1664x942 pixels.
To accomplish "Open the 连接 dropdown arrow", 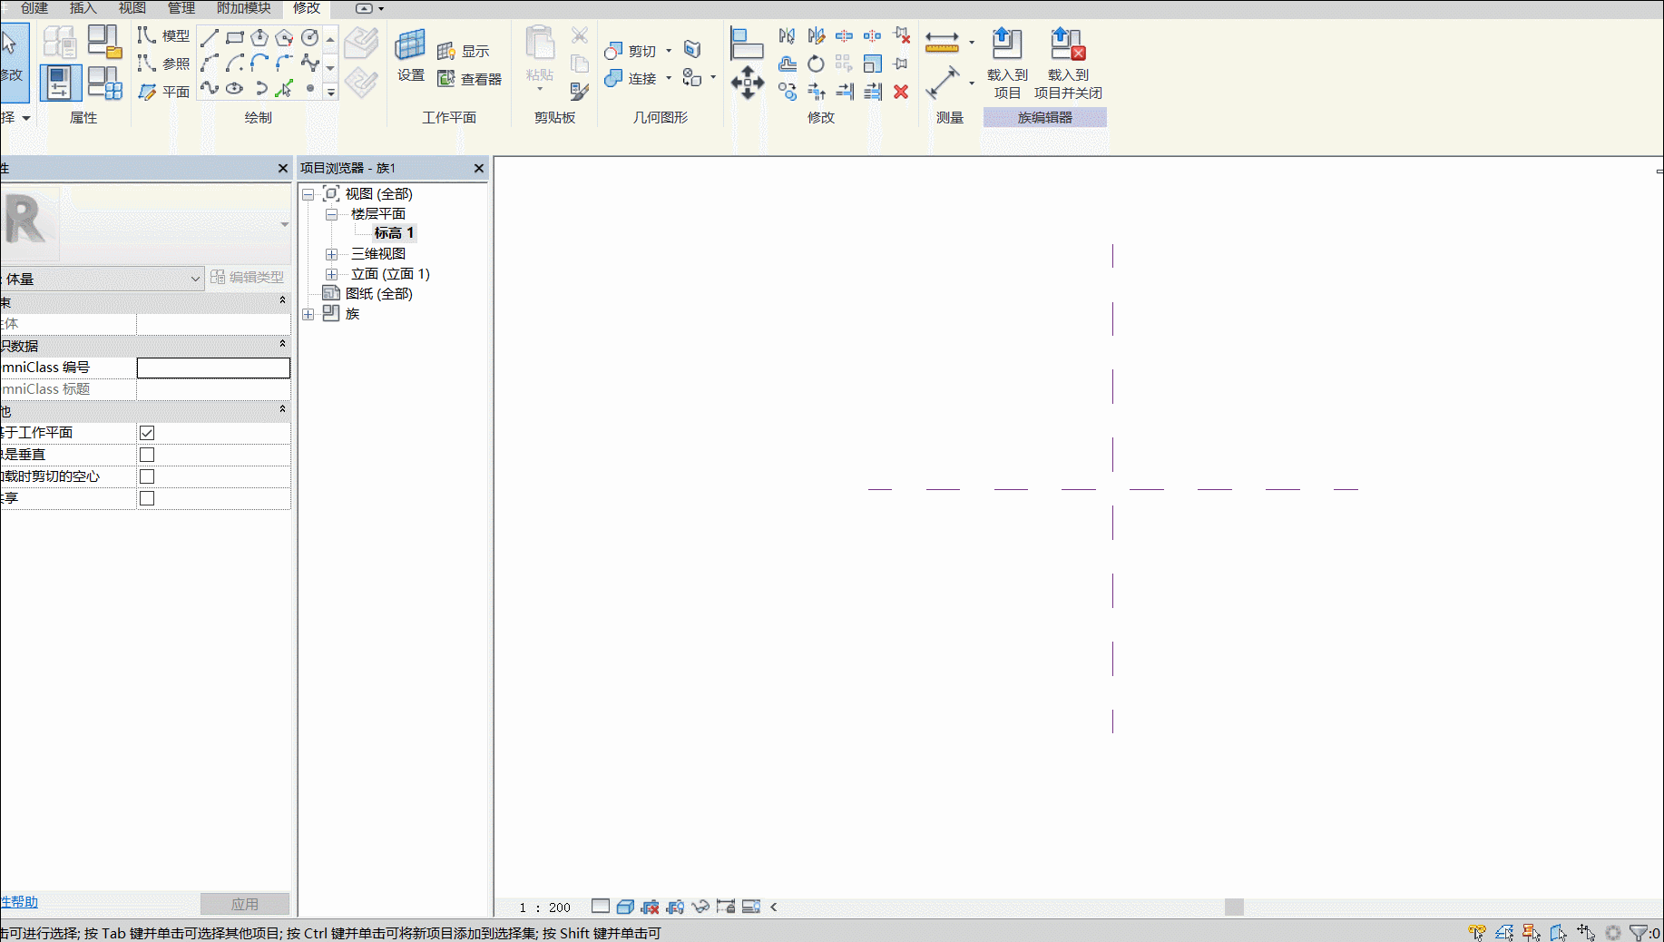I will click(x=669, y=78).
